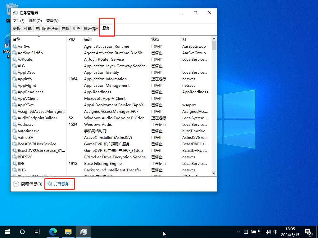Select the AudioEndpointBuilder service row
The image size is (318, 238).
[37, 118]
